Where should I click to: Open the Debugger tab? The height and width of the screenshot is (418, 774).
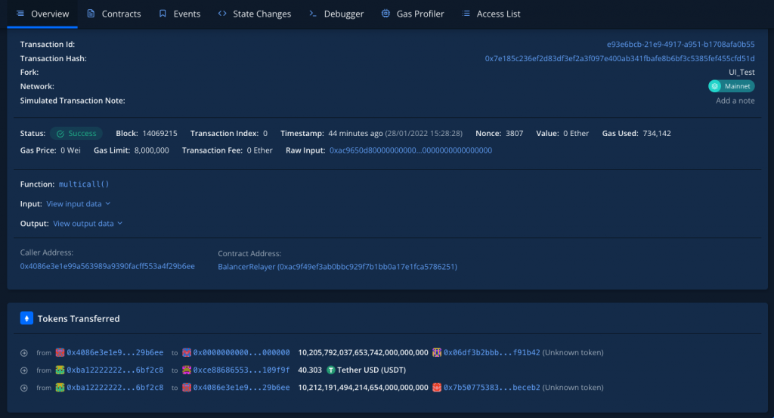pyautogui.click(x=336, y=14)
